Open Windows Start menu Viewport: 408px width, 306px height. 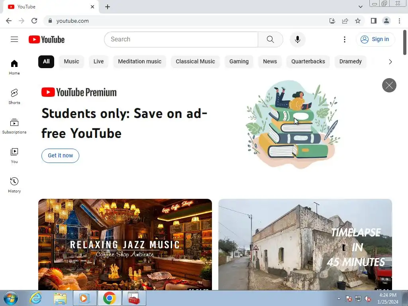pyautogui.click(x=11, y=298)
